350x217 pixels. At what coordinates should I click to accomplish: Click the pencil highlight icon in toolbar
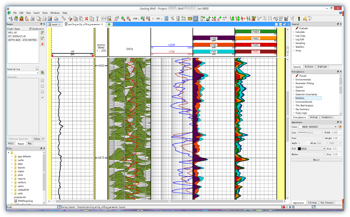click(304, 19)
